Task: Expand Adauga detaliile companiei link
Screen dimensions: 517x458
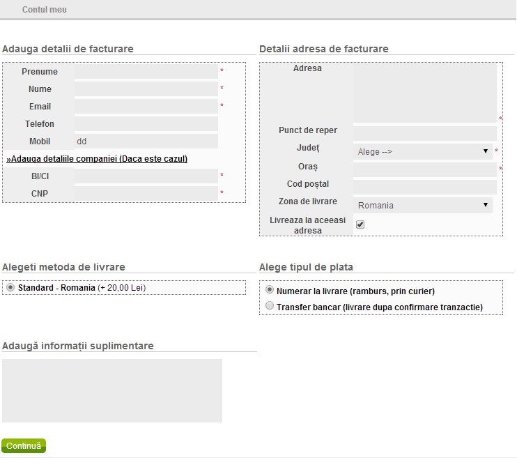Action: pos(97,159)
